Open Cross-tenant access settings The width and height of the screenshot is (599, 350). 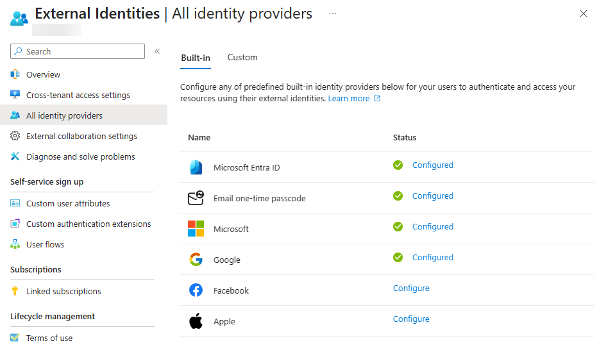tap(78, 95)
